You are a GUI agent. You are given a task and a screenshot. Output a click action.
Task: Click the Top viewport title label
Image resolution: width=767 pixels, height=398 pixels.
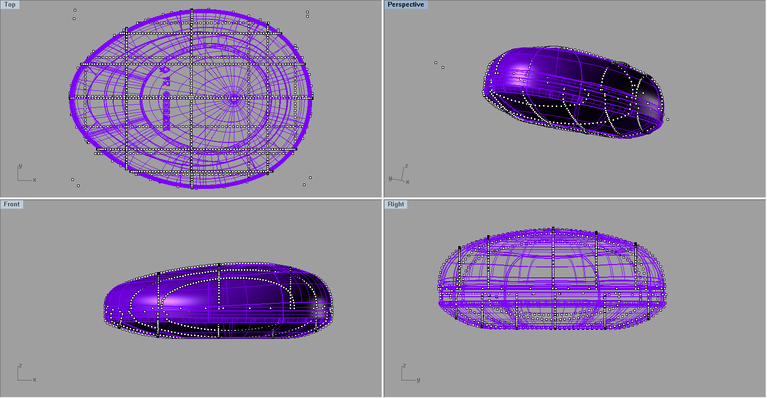10,5
